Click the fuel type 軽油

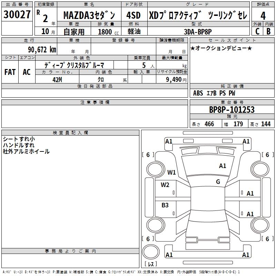pyautogui.click(x=134, y=31)
